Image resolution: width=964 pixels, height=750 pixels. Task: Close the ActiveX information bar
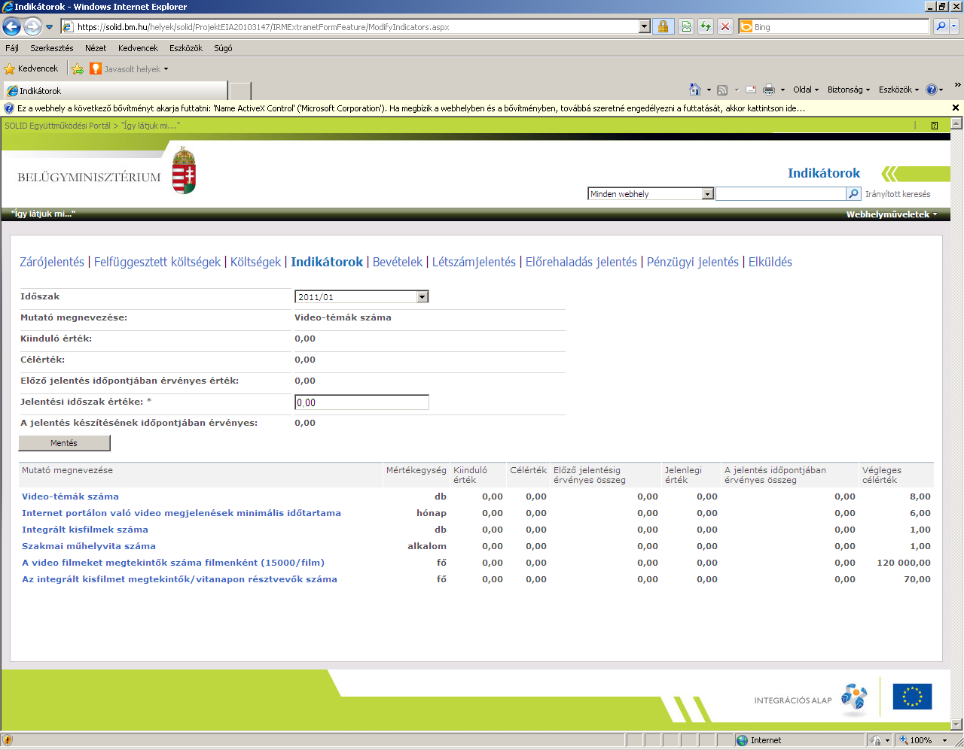(x=956, y=108)
